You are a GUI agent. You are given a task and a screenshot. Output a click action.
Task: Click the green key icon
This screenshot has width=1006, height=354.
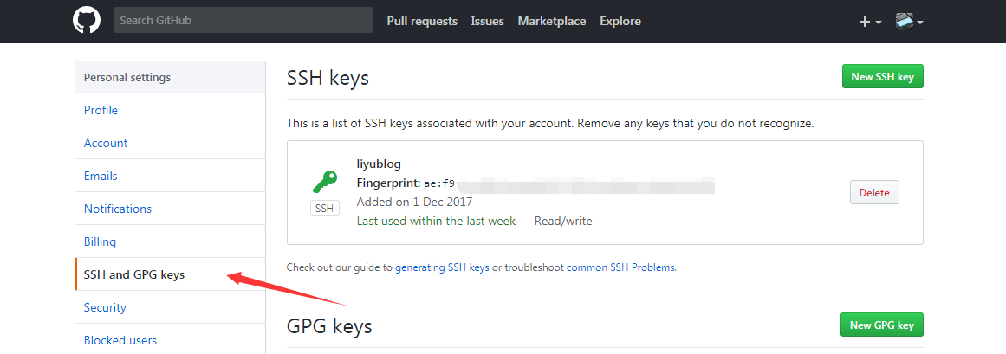click(x=325, y=182)
